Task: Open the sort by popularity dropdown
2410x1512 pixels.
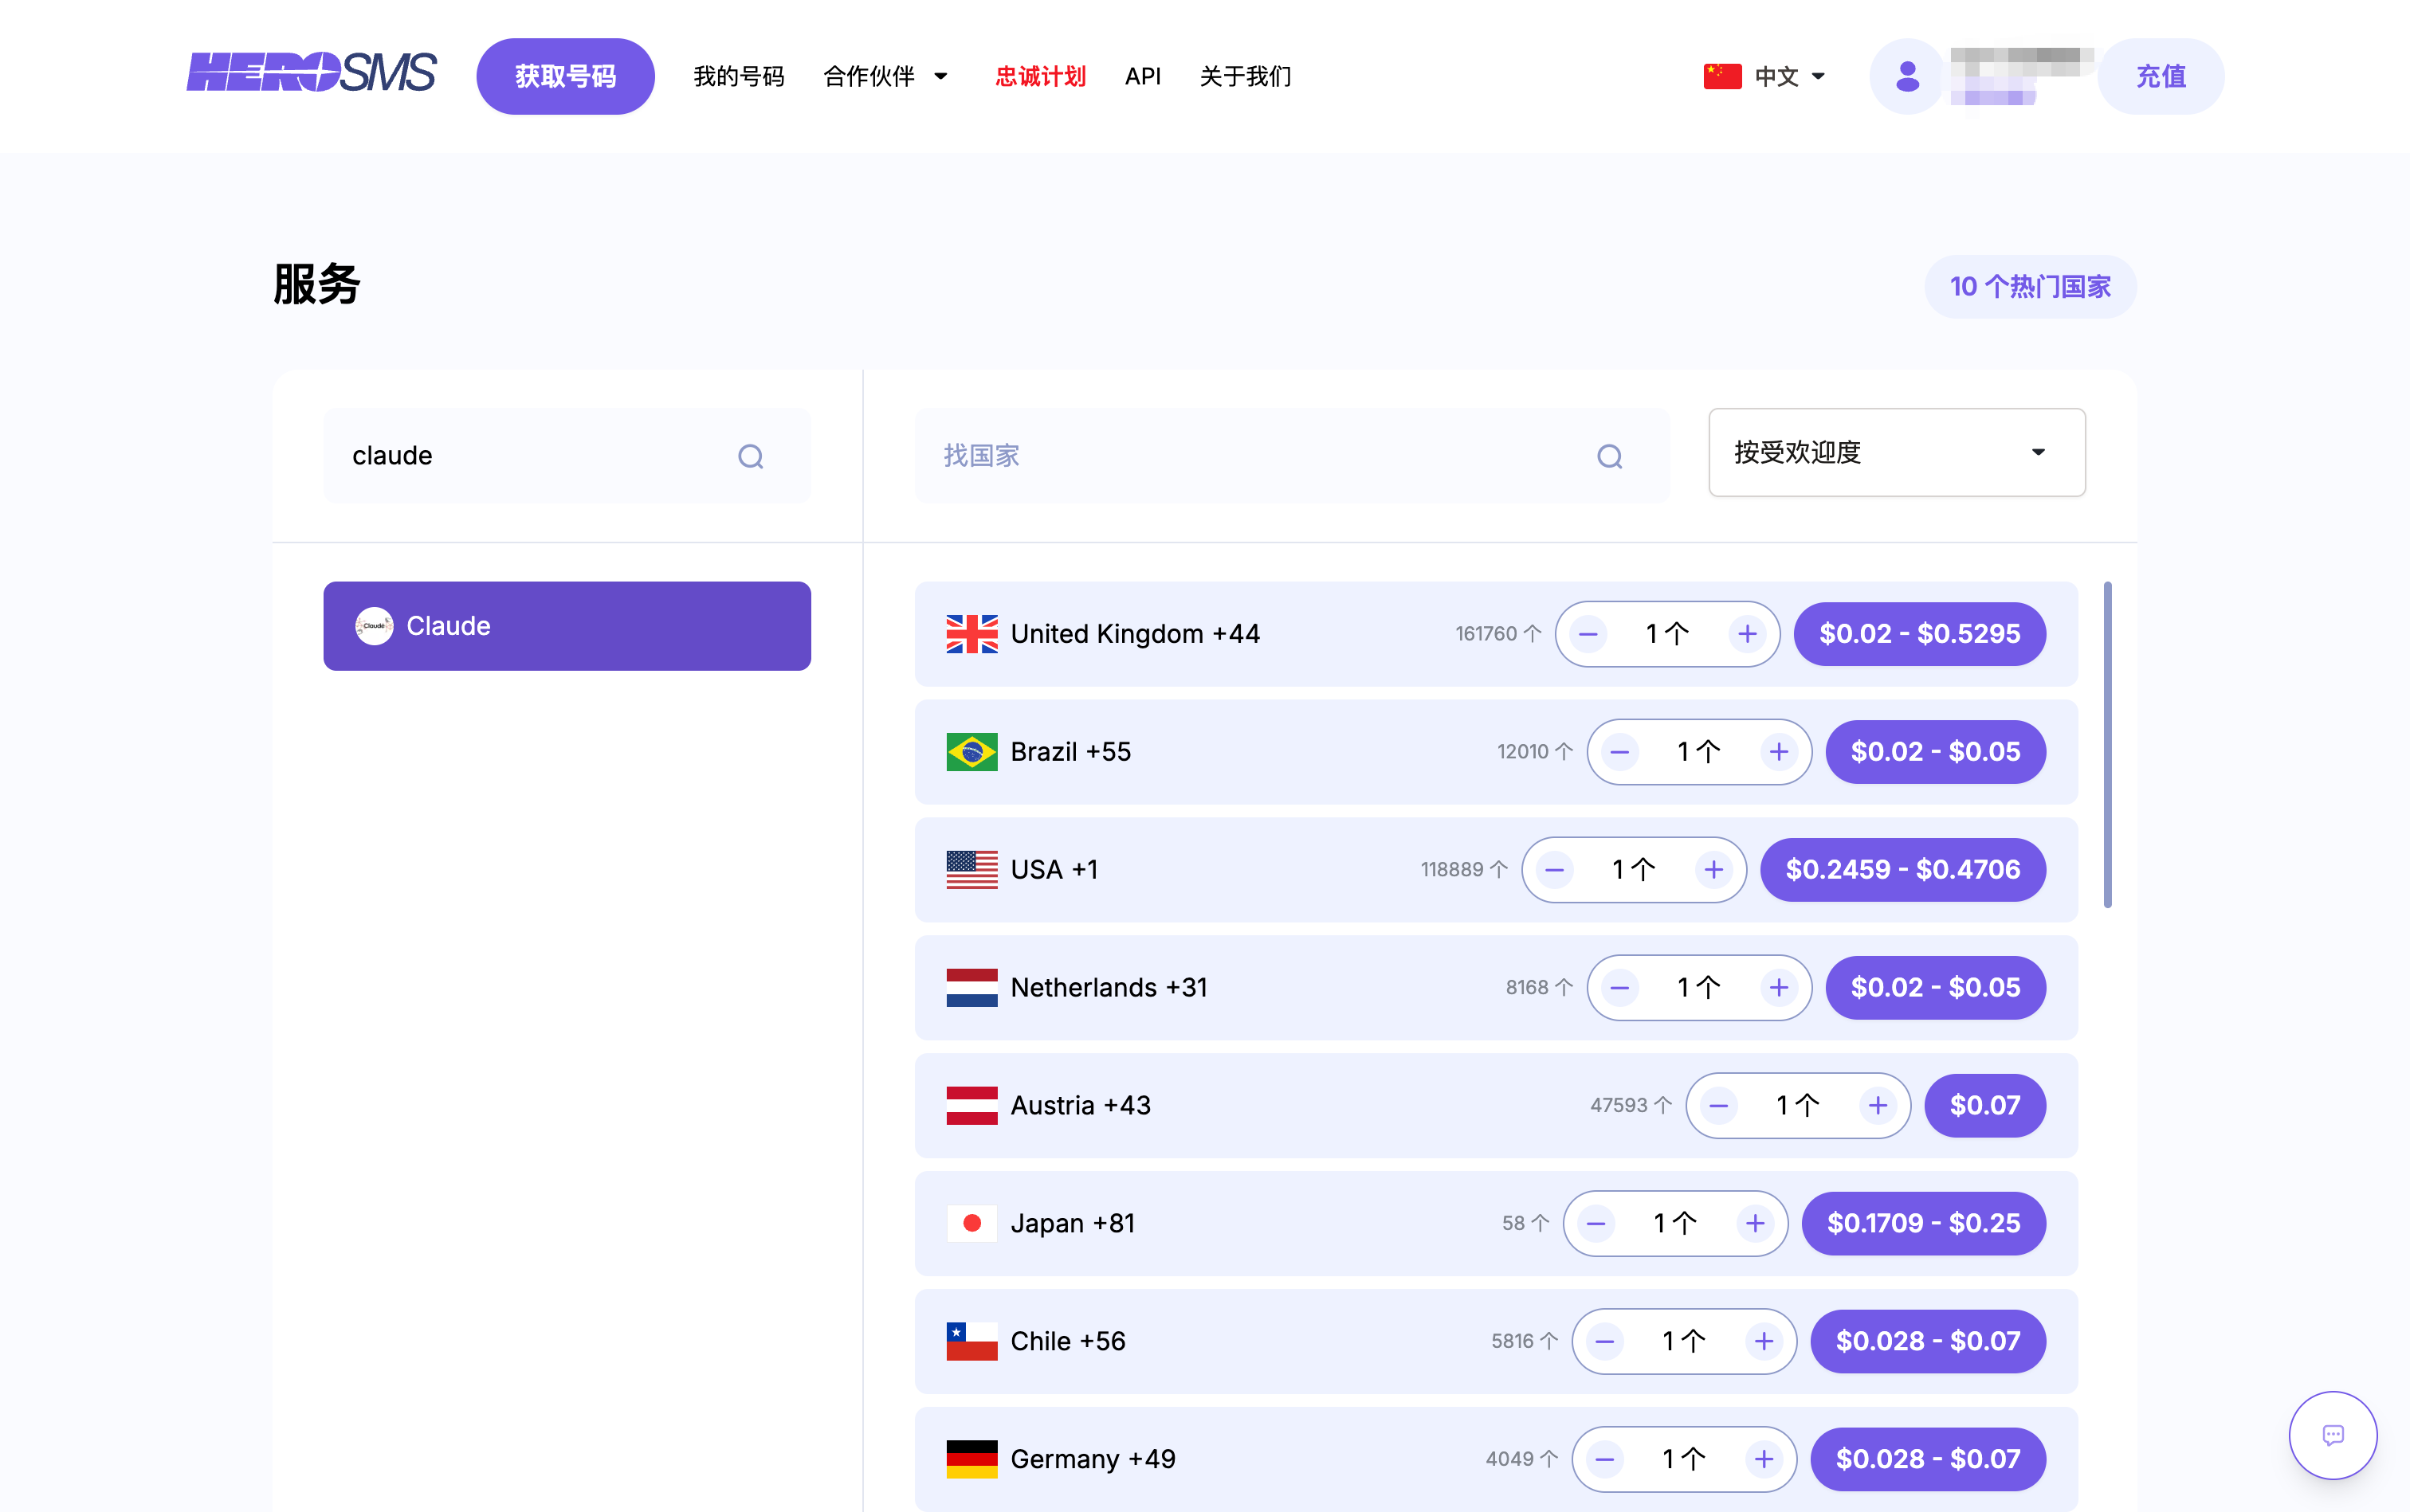Action: point(1896,453)
